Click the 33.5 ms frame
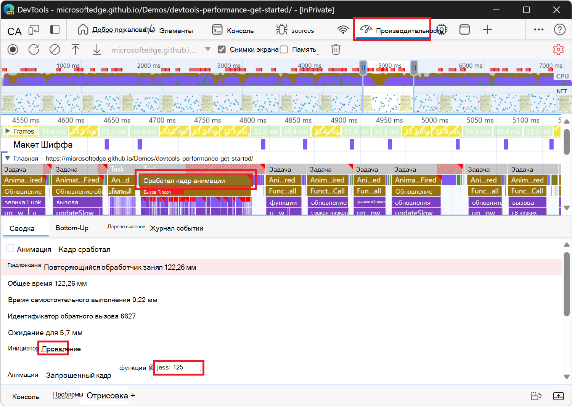The height and width of the screenshot is (406, 572). tap(174, 132)
